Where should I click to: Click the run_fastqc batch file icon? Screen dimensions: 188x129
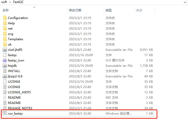pos(5,114)
